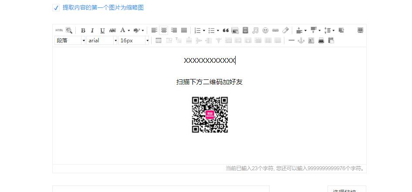Insert an ordered numbered list
Screen dimensions: 412x192
pos(198,31)
